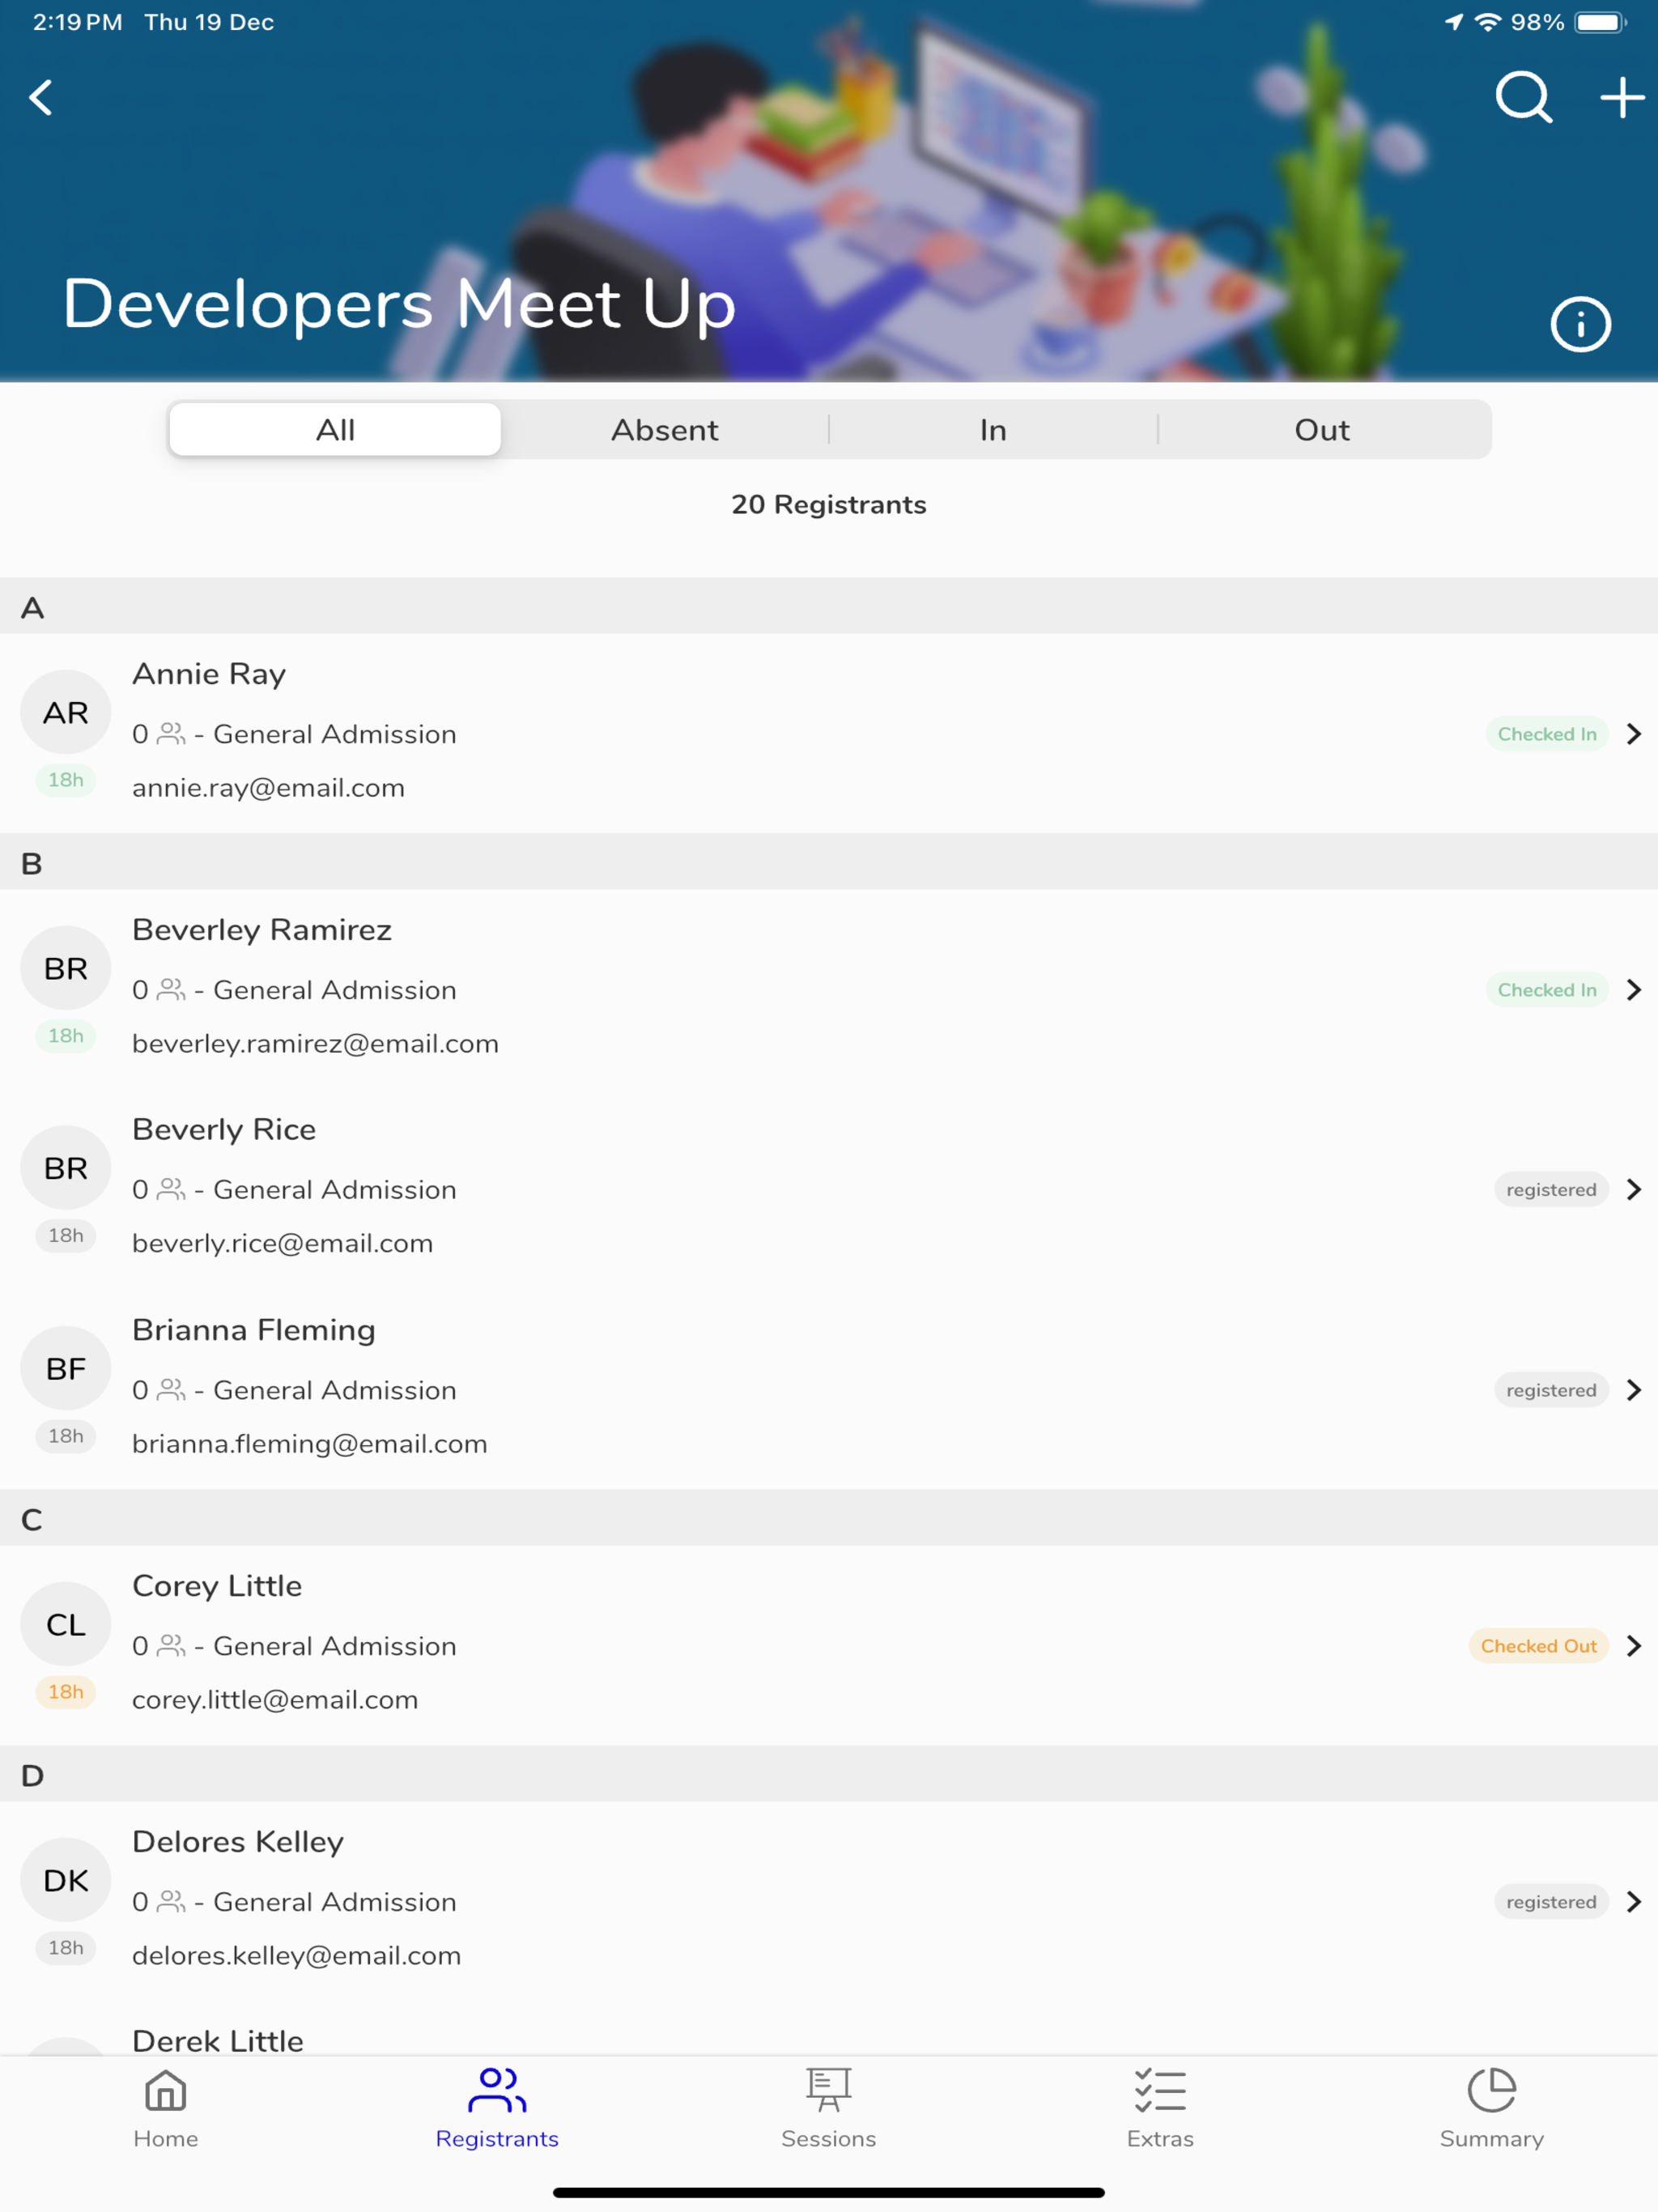Expand Beverly Rice details chevron
The width and height of the screenshot is (1658, 2212).
click(1634, 1189)
